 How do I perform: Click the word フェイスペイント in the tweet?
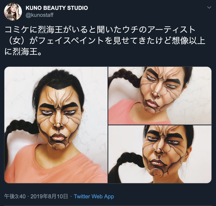point(71,41)
